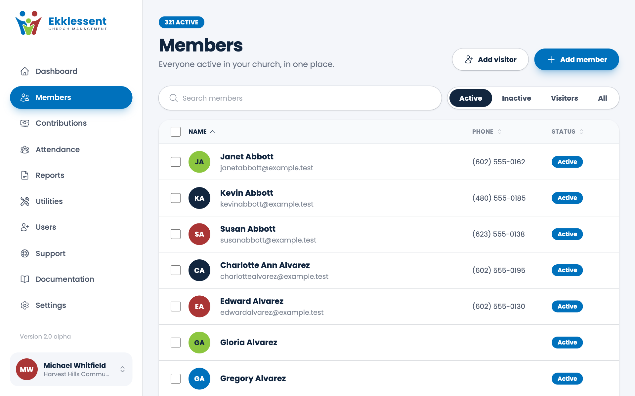The height and width of the screenshot is (396, 635).
Task: Check the box for Kevin Abbott
Action: coord(176,198)
